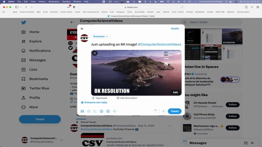
Task: Click the poll icon in composer
Action: pyautogui.click(x=95, y=111)
